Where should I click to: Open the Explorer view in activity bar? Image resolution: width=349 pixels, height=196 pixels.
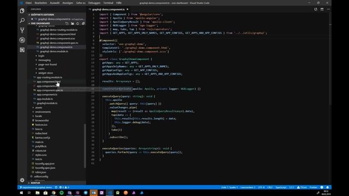pos(22,11)
